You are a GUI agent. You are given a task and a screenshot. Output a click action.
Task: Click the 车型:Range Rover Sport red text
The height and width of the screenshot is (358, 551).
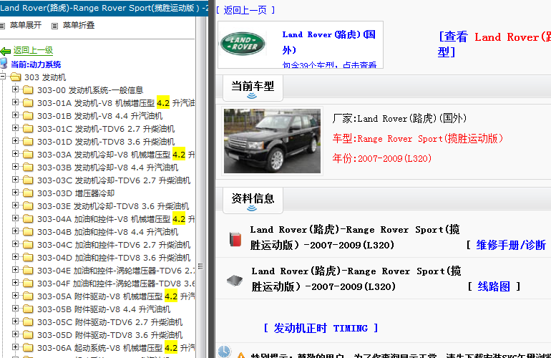[417, 139]
